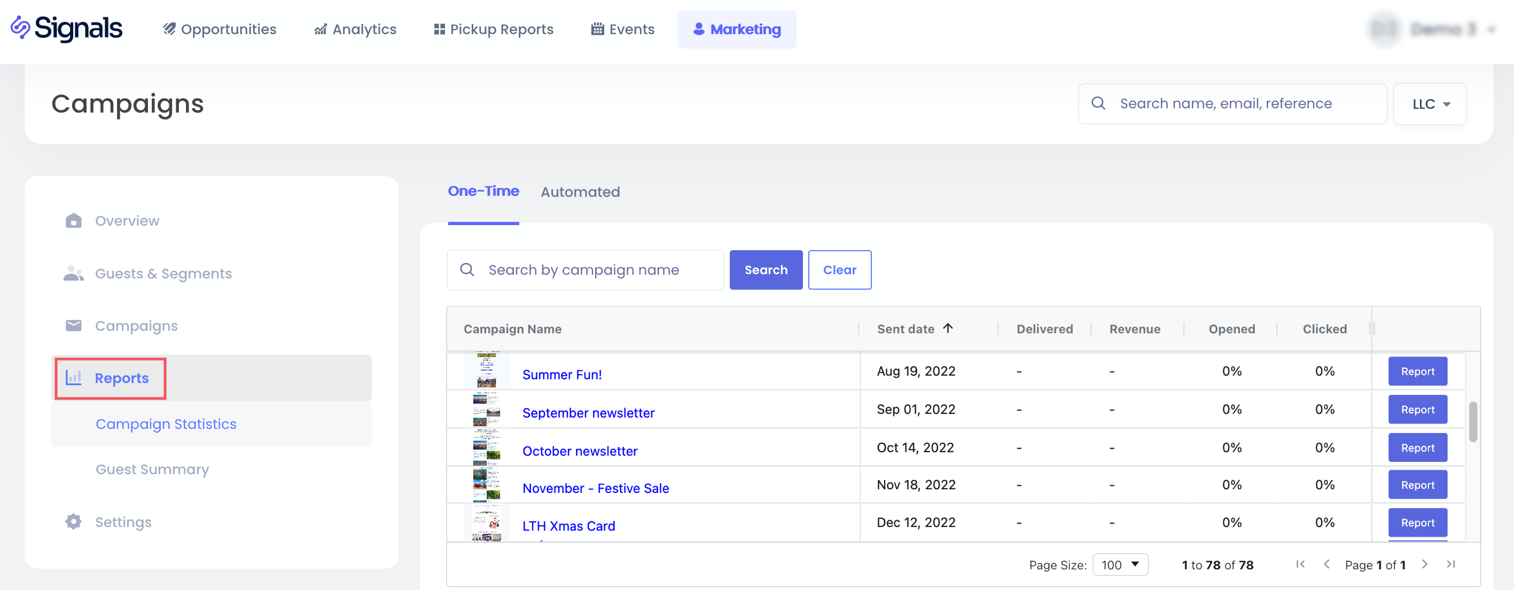Switch to the Automated tab

pyautogui.click(x=580, y=192)
